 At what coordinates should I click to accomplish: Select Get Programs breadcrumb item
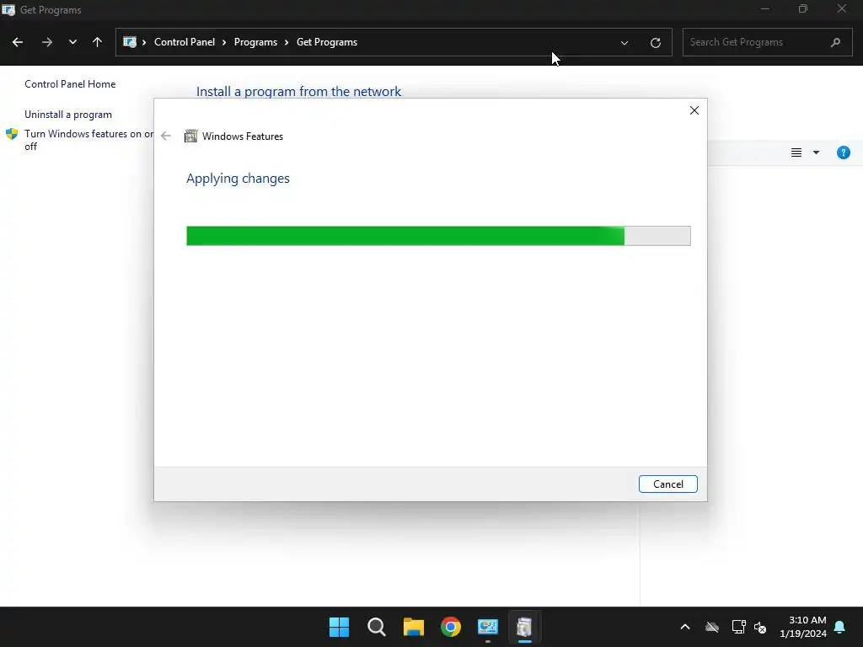[327, 42]
